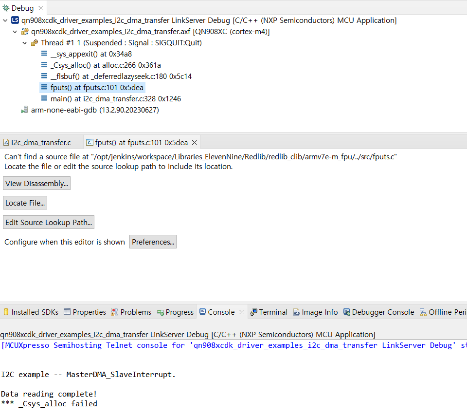
Task: Click the Debugger Console view icon
Action: (347, 312)
